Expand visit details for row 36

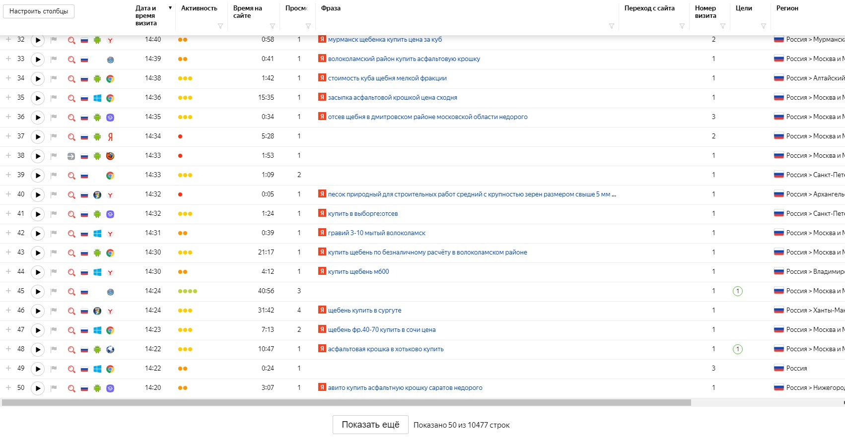point(8,117)
